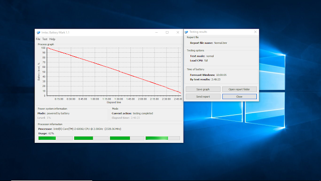Screen dimensions: 321x181
Task: Select the Normal.bmr report file name
Action: [x=221, y=43]
